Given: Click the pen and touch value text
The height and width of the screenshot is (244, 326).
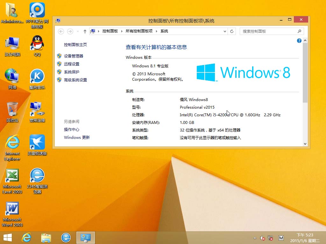Looking at the screenshot, I should click(x=210, y=138).
